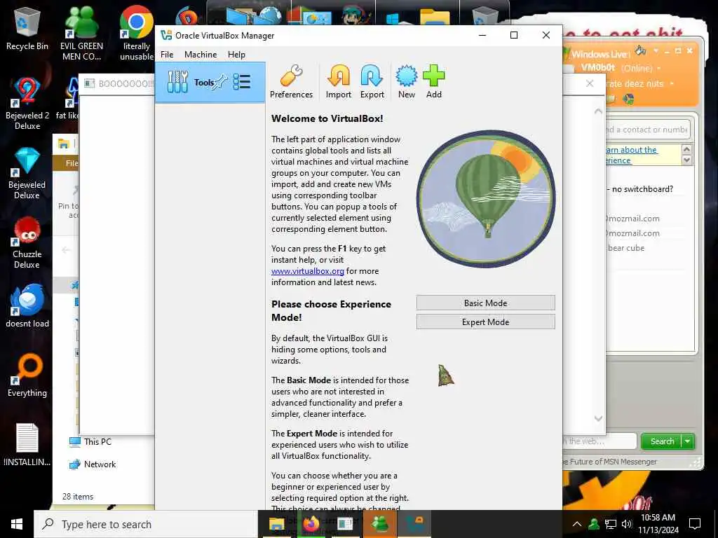
Task: Follow the www.virtualbox.org link
Action: [308, 271]
